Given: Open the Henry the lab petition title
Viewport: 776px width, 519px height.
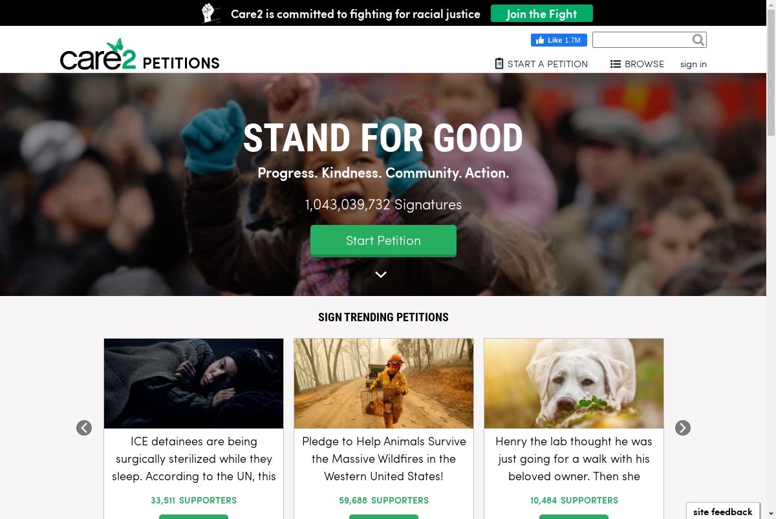Looking at the screenshot, I should coord(574,459).
